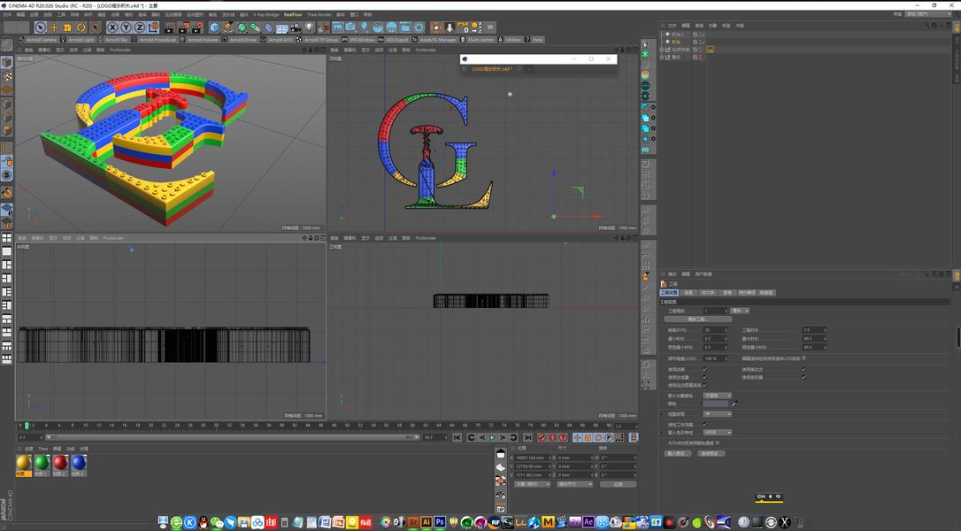The image size is (961, 531).
Task: Open the size mode dropdown in coordinate manager
Action: (x=574, y=484)
